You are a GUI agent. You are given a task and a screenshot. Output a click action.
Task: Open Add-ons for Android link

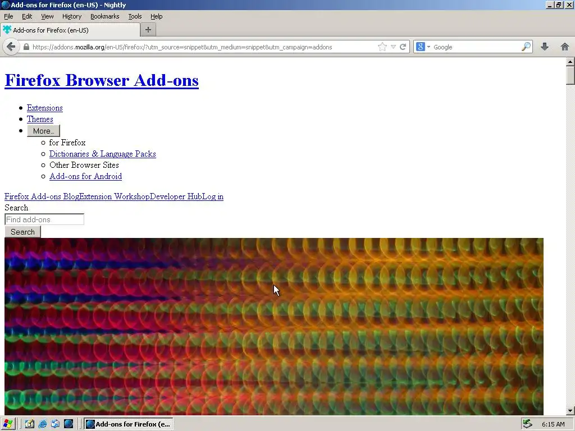click(x=86, y=176)
